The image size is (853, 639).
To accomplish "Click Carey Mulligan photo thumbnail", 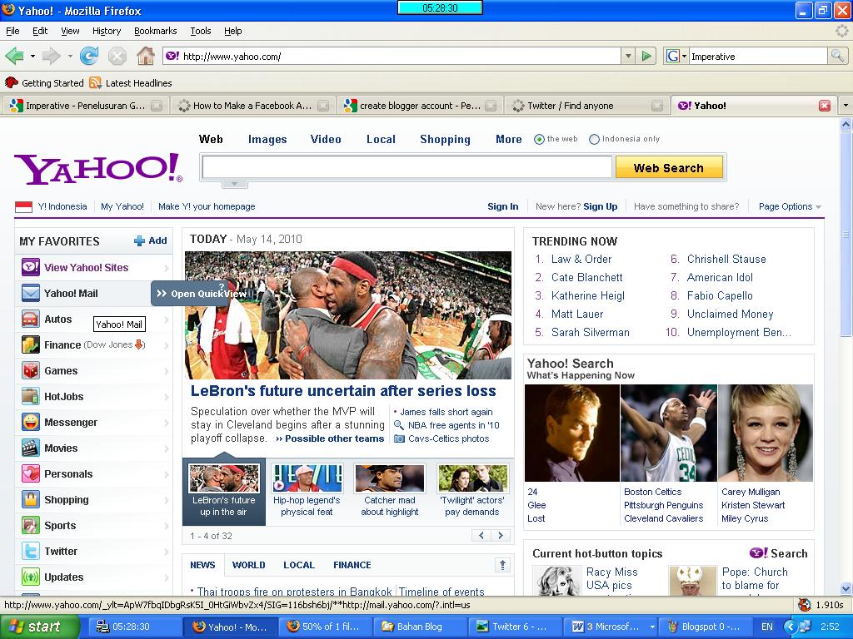I will [766, 433].
